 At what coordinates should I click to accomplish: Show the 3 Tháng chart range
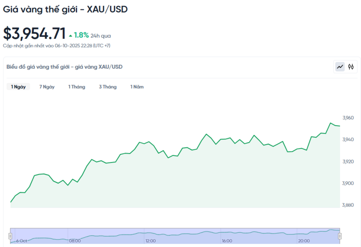pyautogui.click(x=108, y=87)
